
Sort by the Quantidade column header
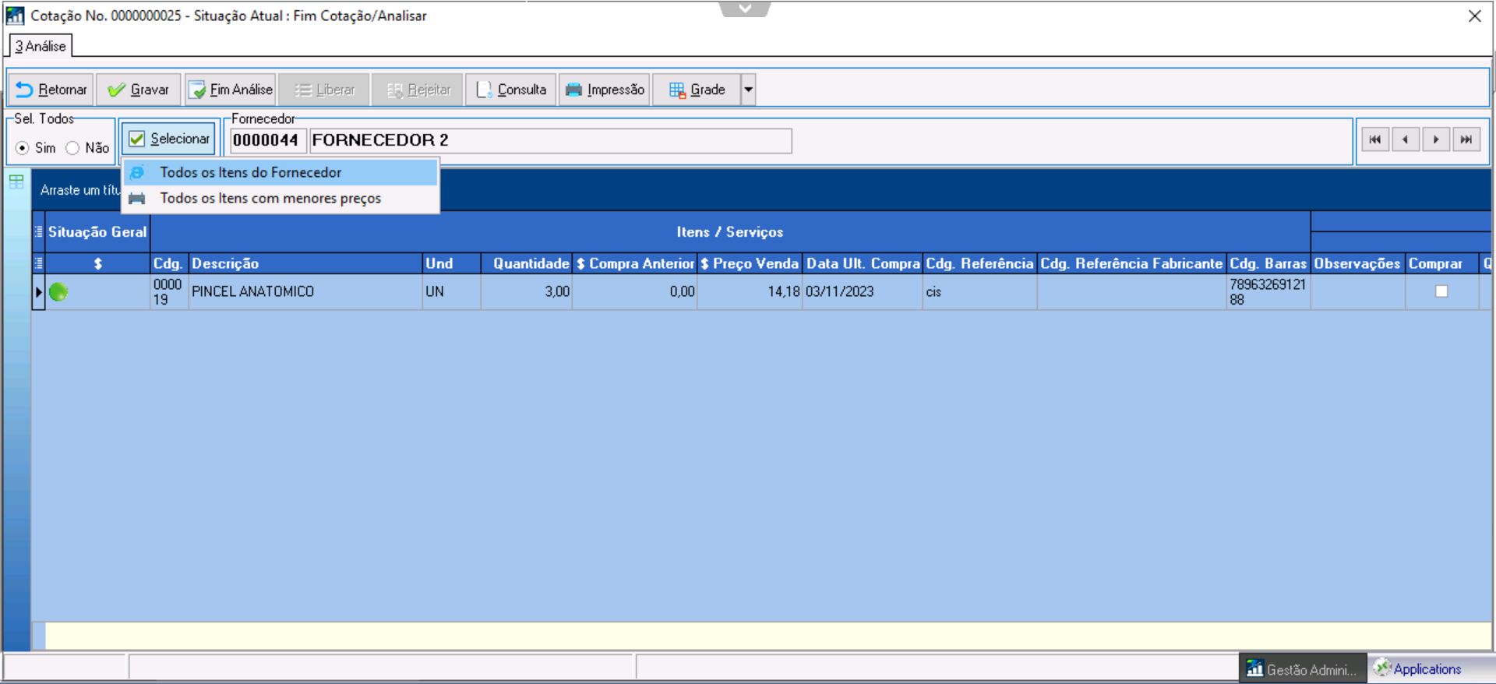[527, 263]
